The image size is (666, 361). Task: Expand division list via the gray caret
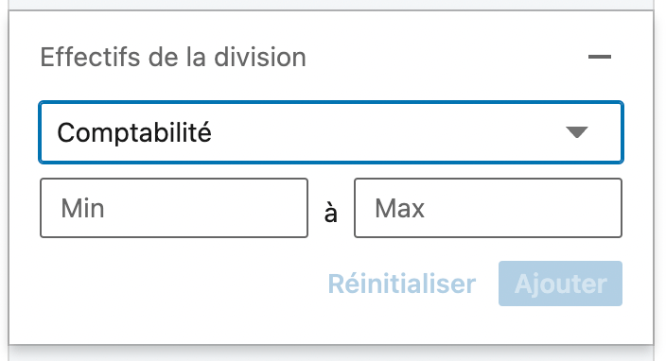click(x=577, y=132)
